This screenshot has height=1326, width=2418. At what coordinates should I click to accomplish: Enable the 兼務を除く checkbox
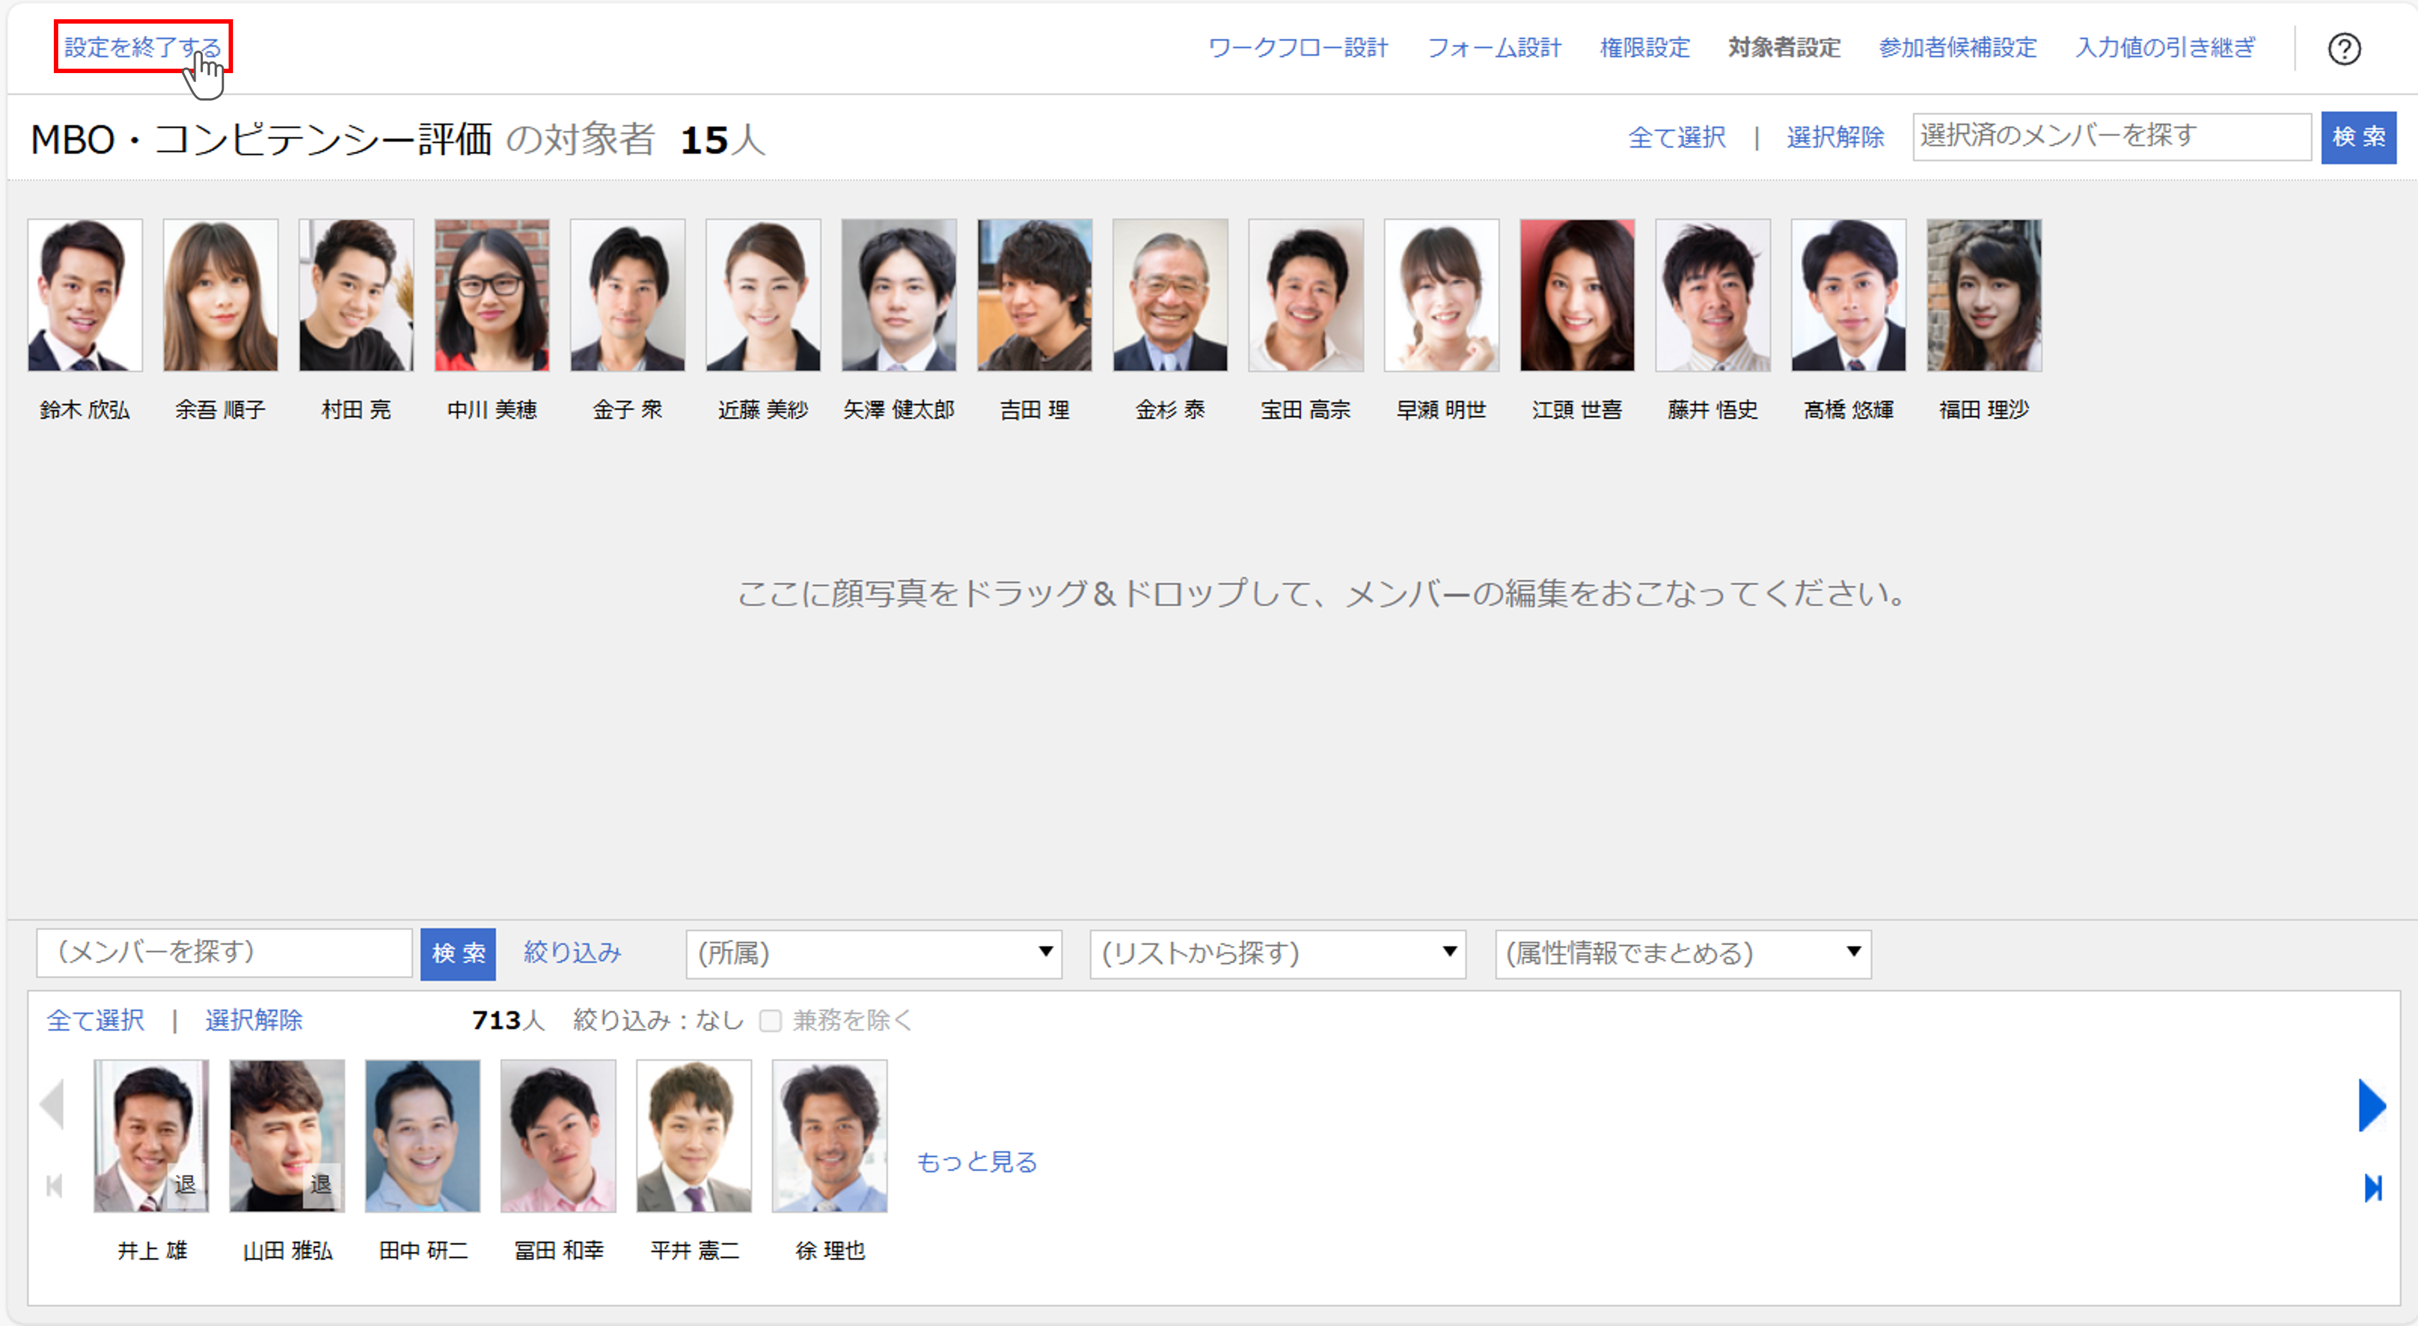tap(770, 1021)
